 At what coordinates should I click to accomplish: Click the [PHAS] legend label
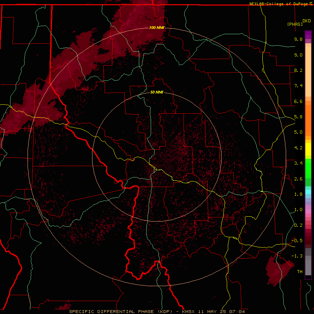(295, 24)
